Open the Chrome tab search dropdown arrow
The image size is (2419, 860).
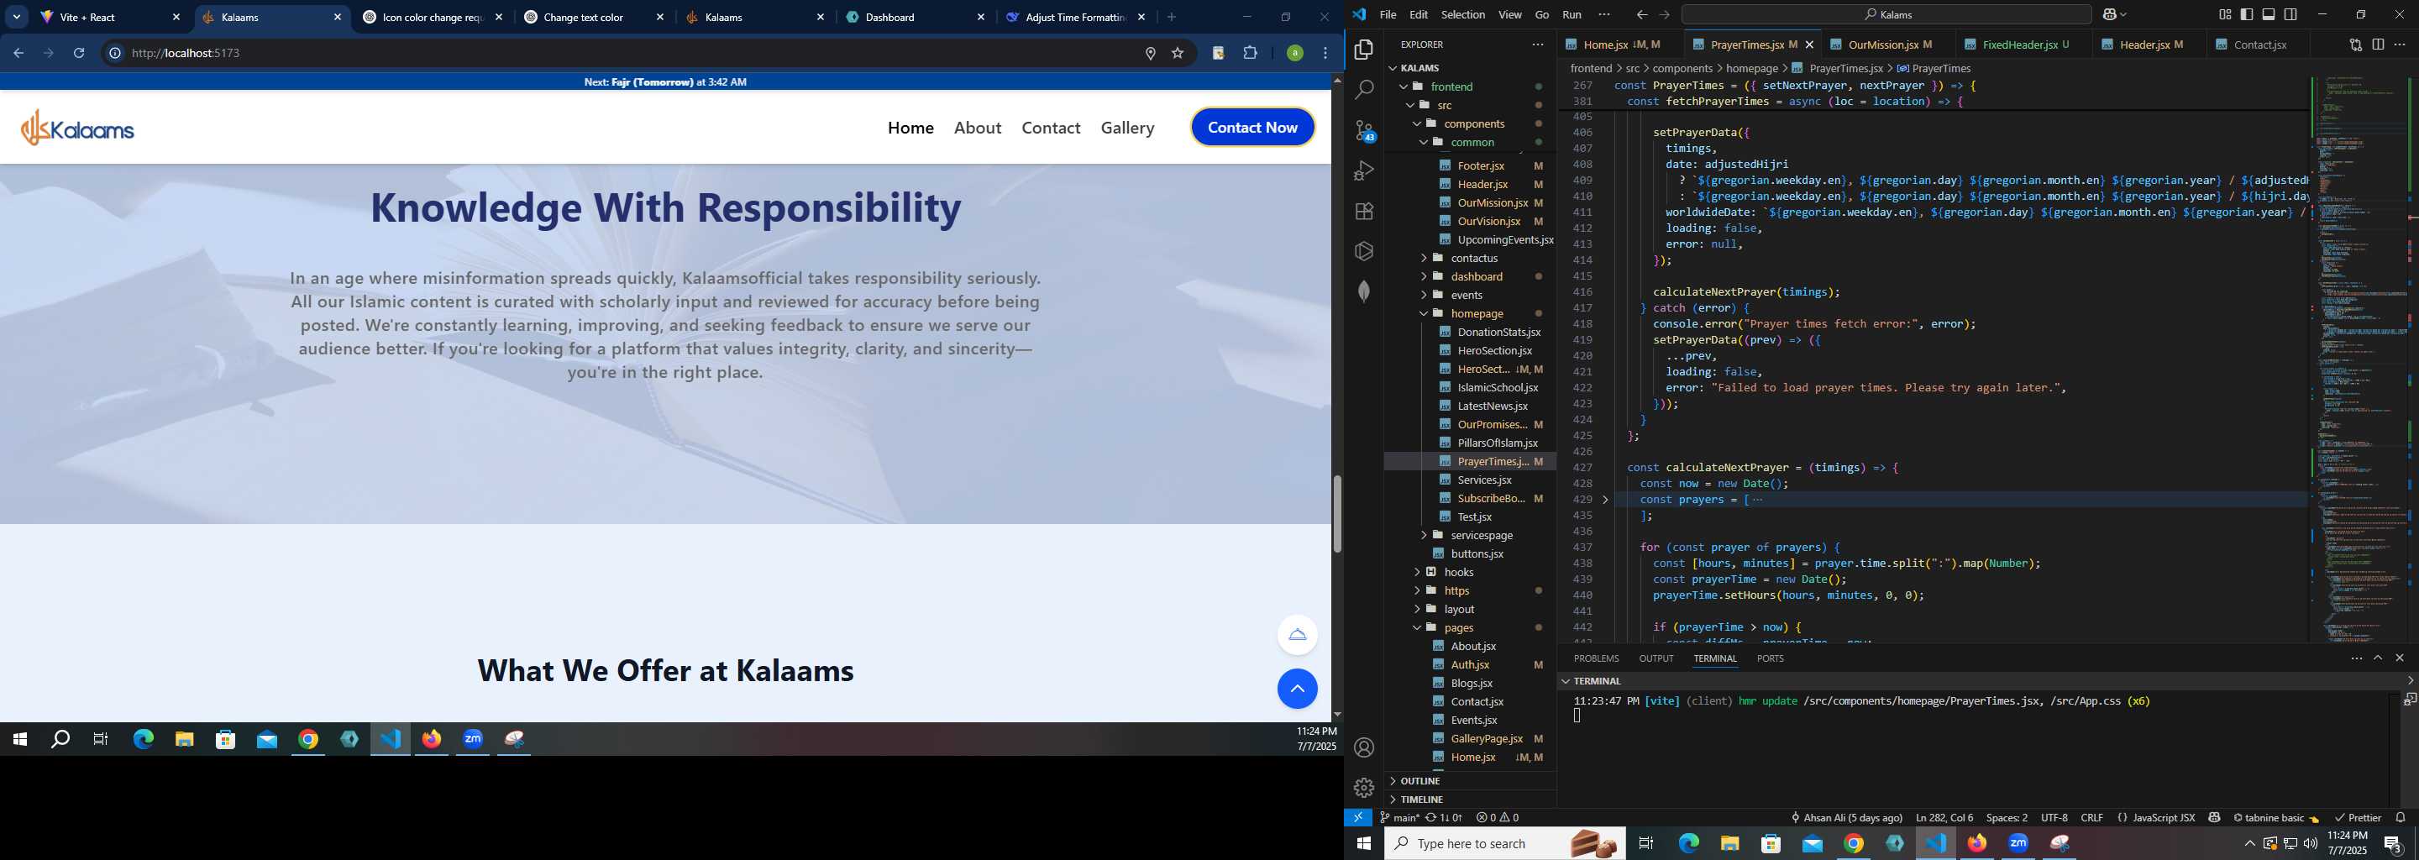point(17,17)
